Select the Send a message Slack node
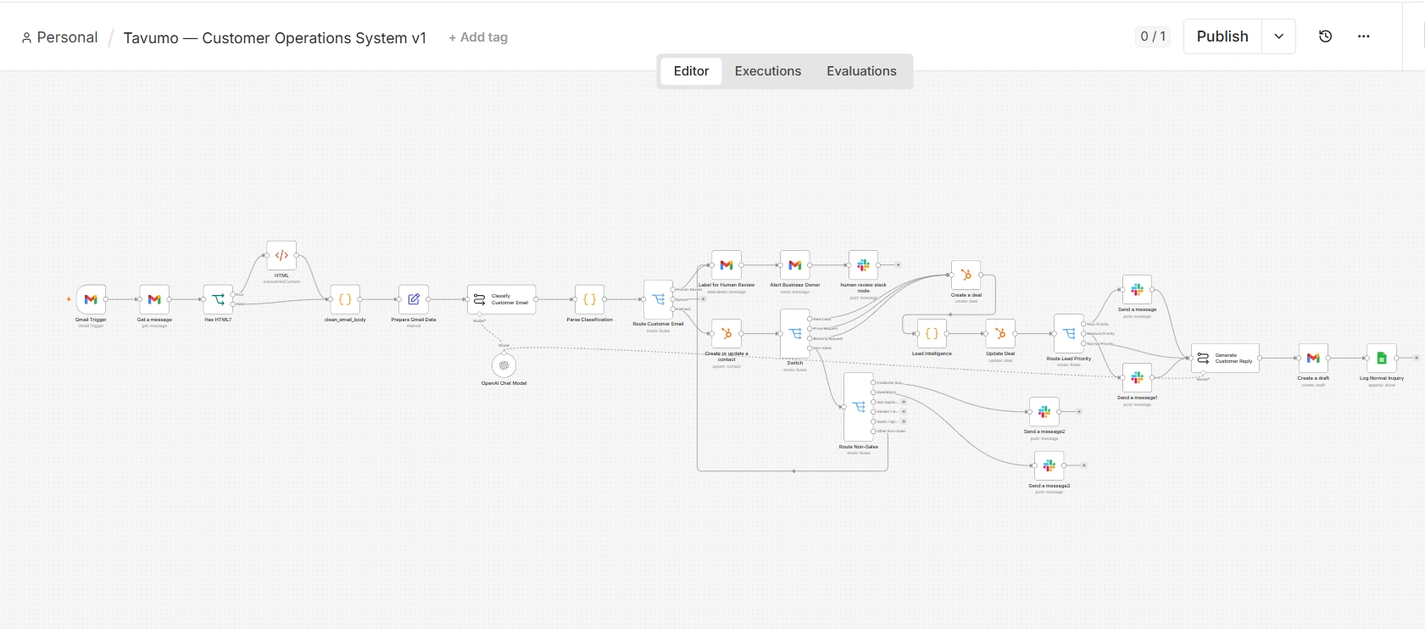Image resolution: width=1425 pixels, height=629 pixels. (x=1137, y=290)
